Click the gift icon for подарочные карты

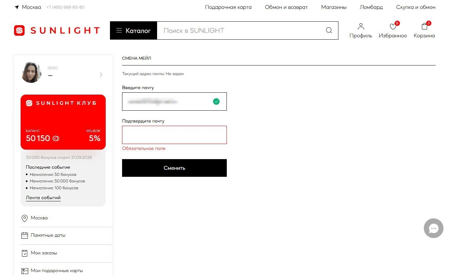[25, 271]
